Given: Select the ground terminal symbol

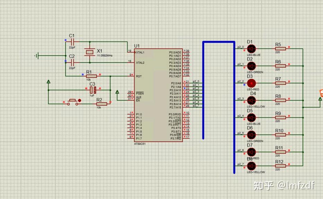Looking at the screenshot, I should (x=37, y=56).
